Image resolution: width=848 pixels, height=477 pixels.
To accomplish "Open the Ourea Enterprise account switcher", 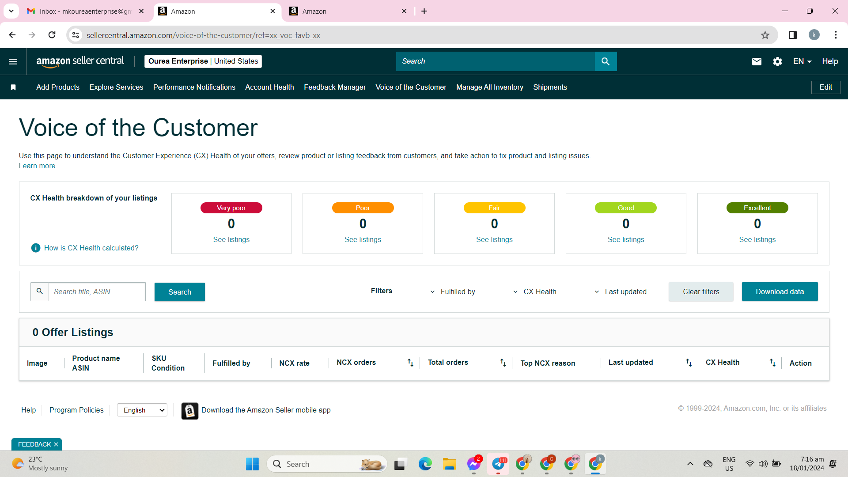I will click(x=203, y=61).
